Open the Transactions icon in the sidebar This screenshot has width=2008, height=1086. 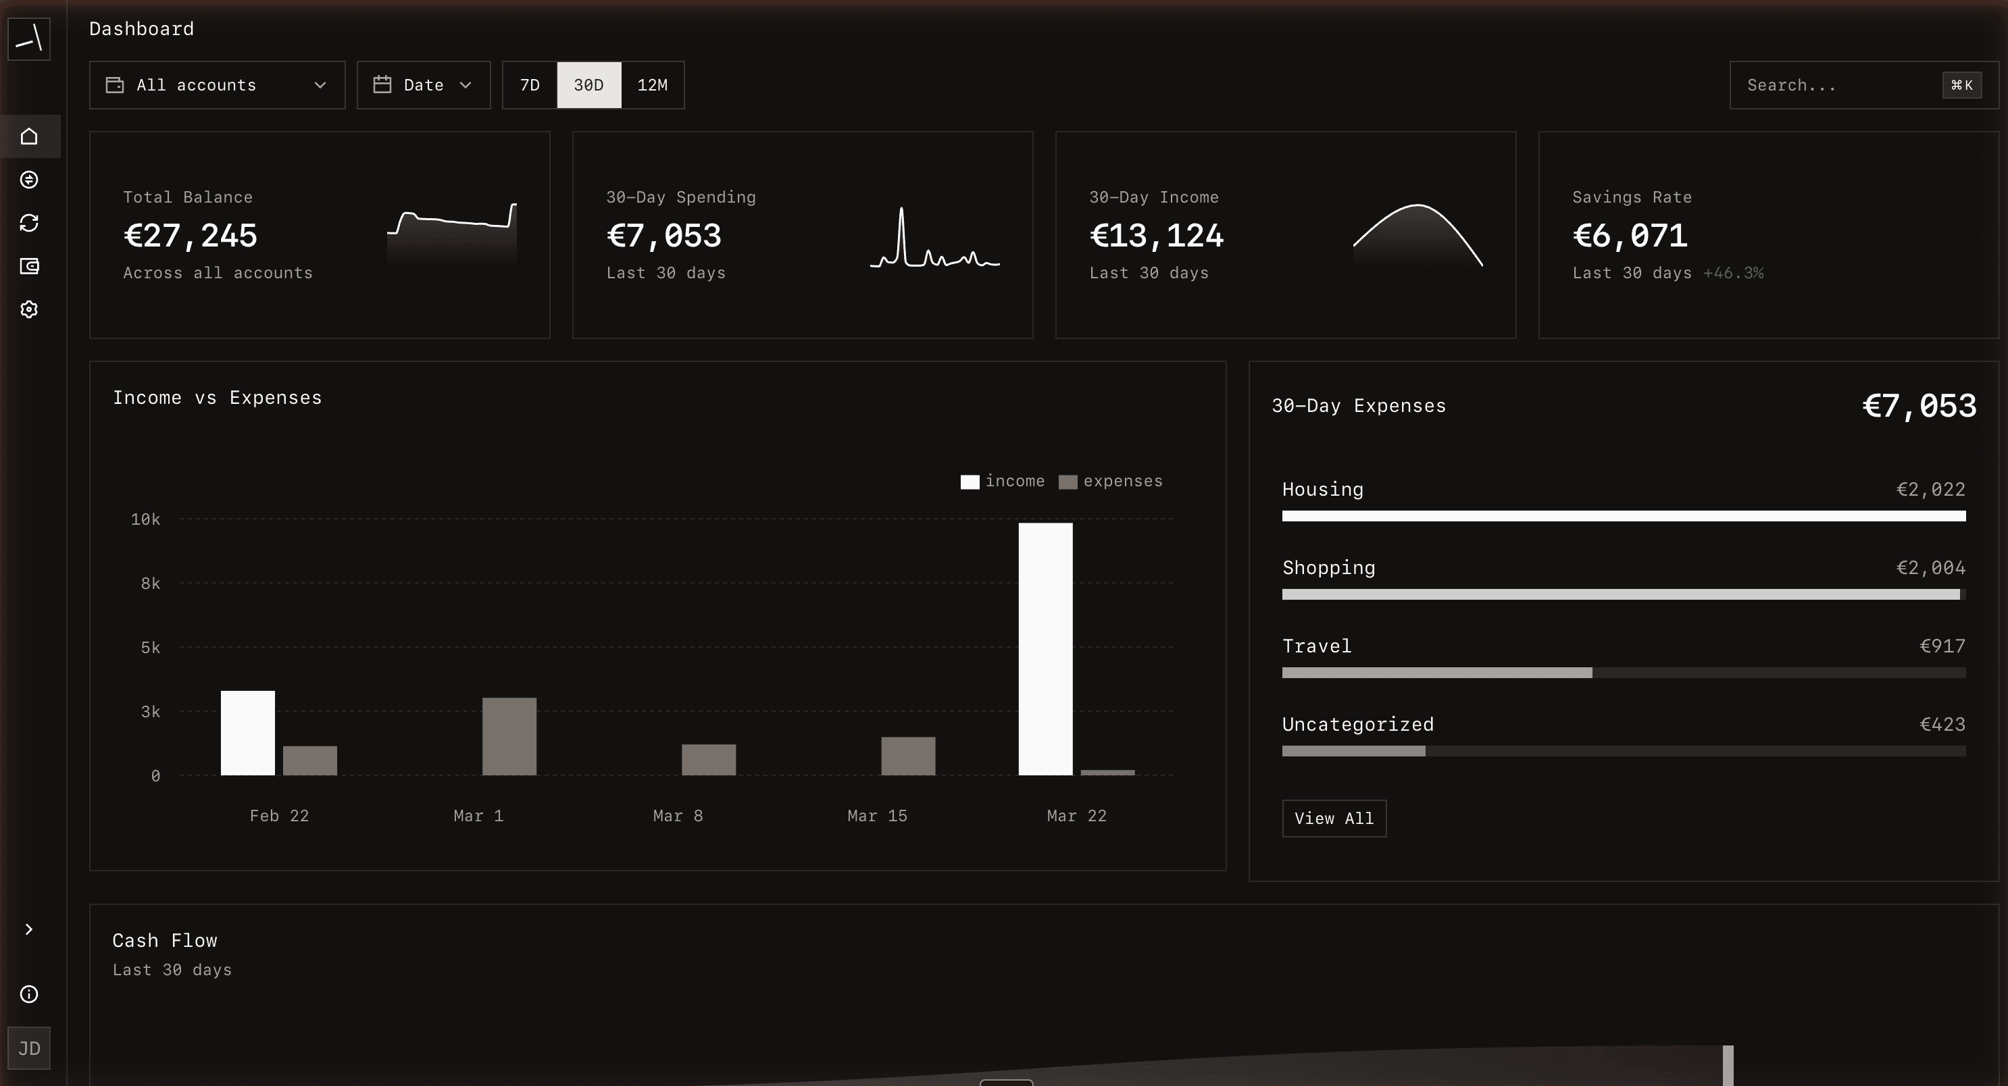click(29, 180)
